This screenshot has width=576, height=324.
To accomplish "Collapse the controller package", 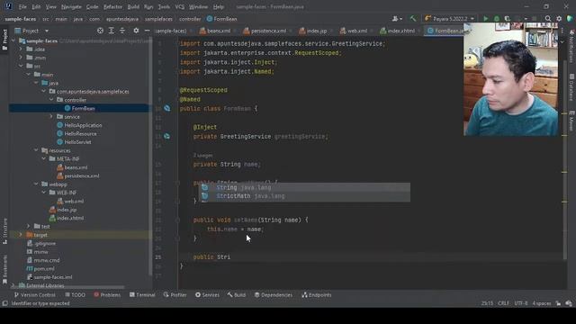I will 51,100.
